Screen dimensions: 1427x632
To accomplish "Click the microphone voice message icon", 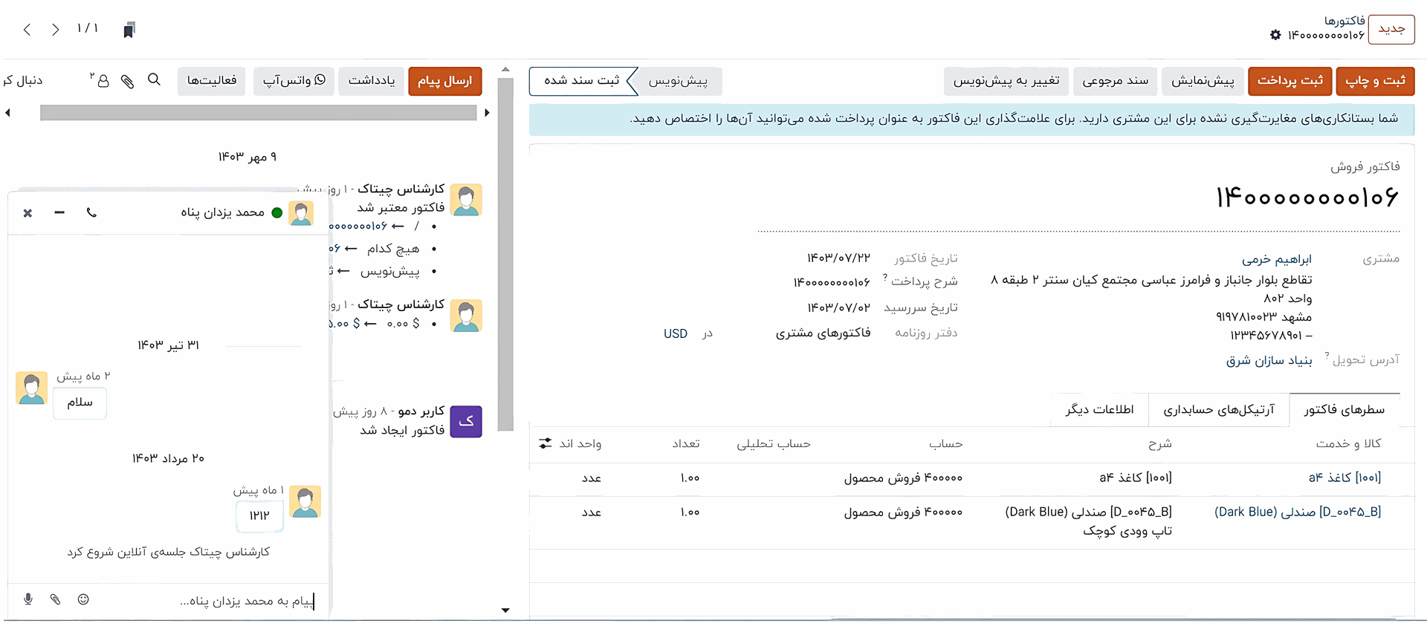I will 28,599.
